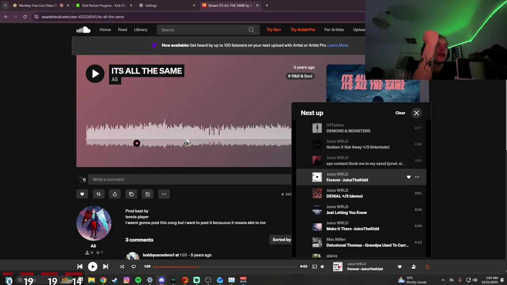This screenshot has width=507, height=285.
Task: Skip to previous track in player bar
Action: click(80, 267)
